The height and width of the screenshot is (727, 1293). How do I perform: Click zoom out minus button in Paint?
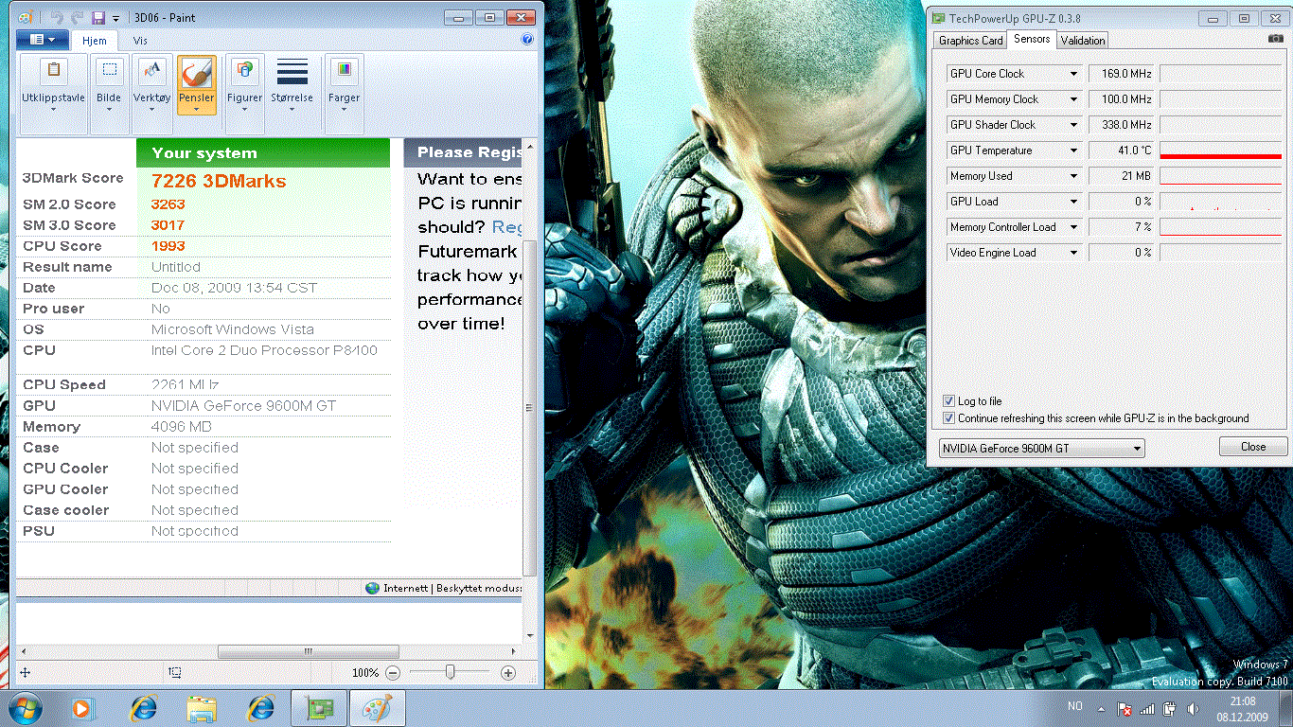(x=393, y=672)
